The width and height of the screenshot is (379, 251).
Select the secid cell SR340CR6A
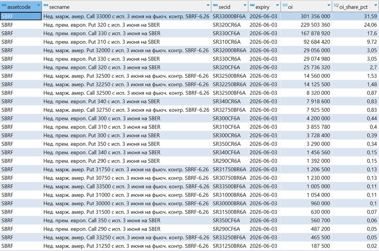pos(230,101)
